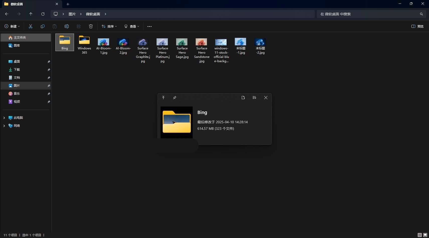Click the Copy icon in the toolbar
Image resolution: width=429 pixels, height=238 pixels.
click(43, 26)
